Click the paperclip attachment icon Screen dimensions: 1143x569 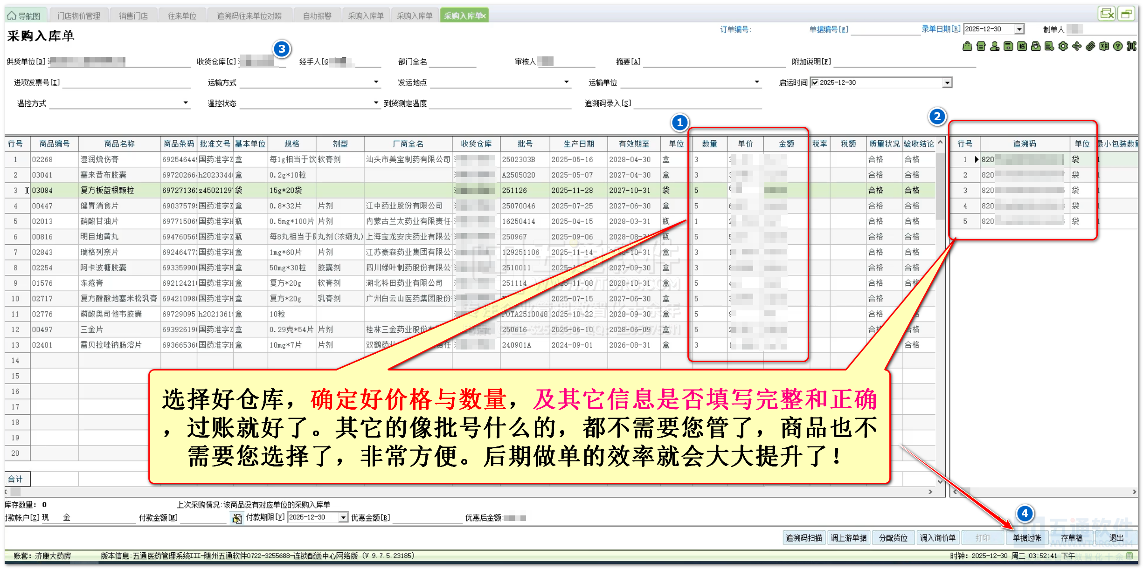tap(1090, 46)
